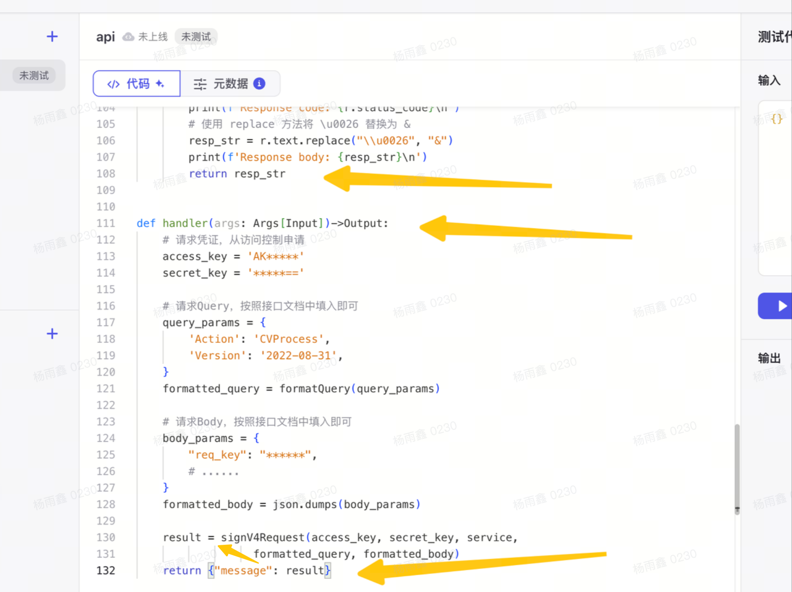Switch to the 元数据 tab
This screenshot has height=592, width=792.
click(230, 84)
